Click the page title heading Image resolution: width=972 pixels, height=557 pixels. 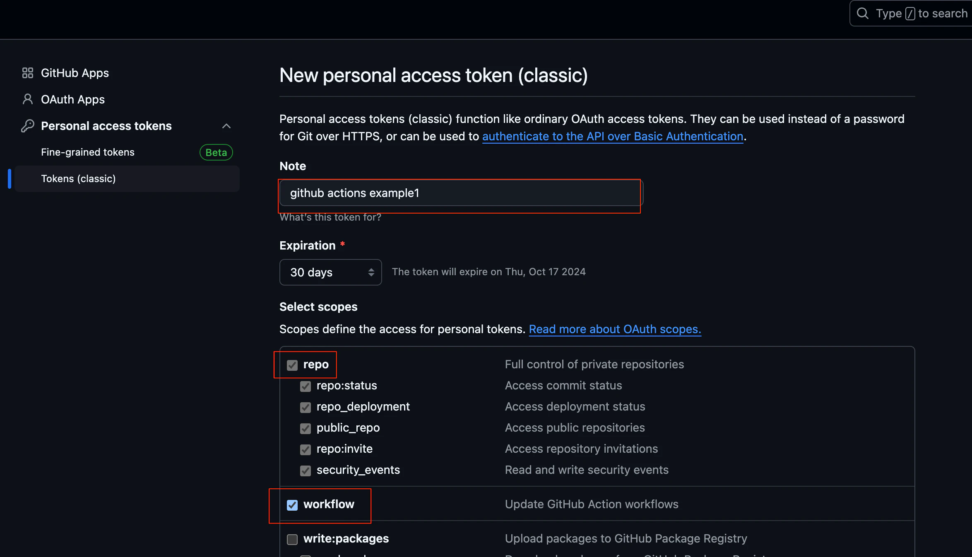click(x=433, y=75)
